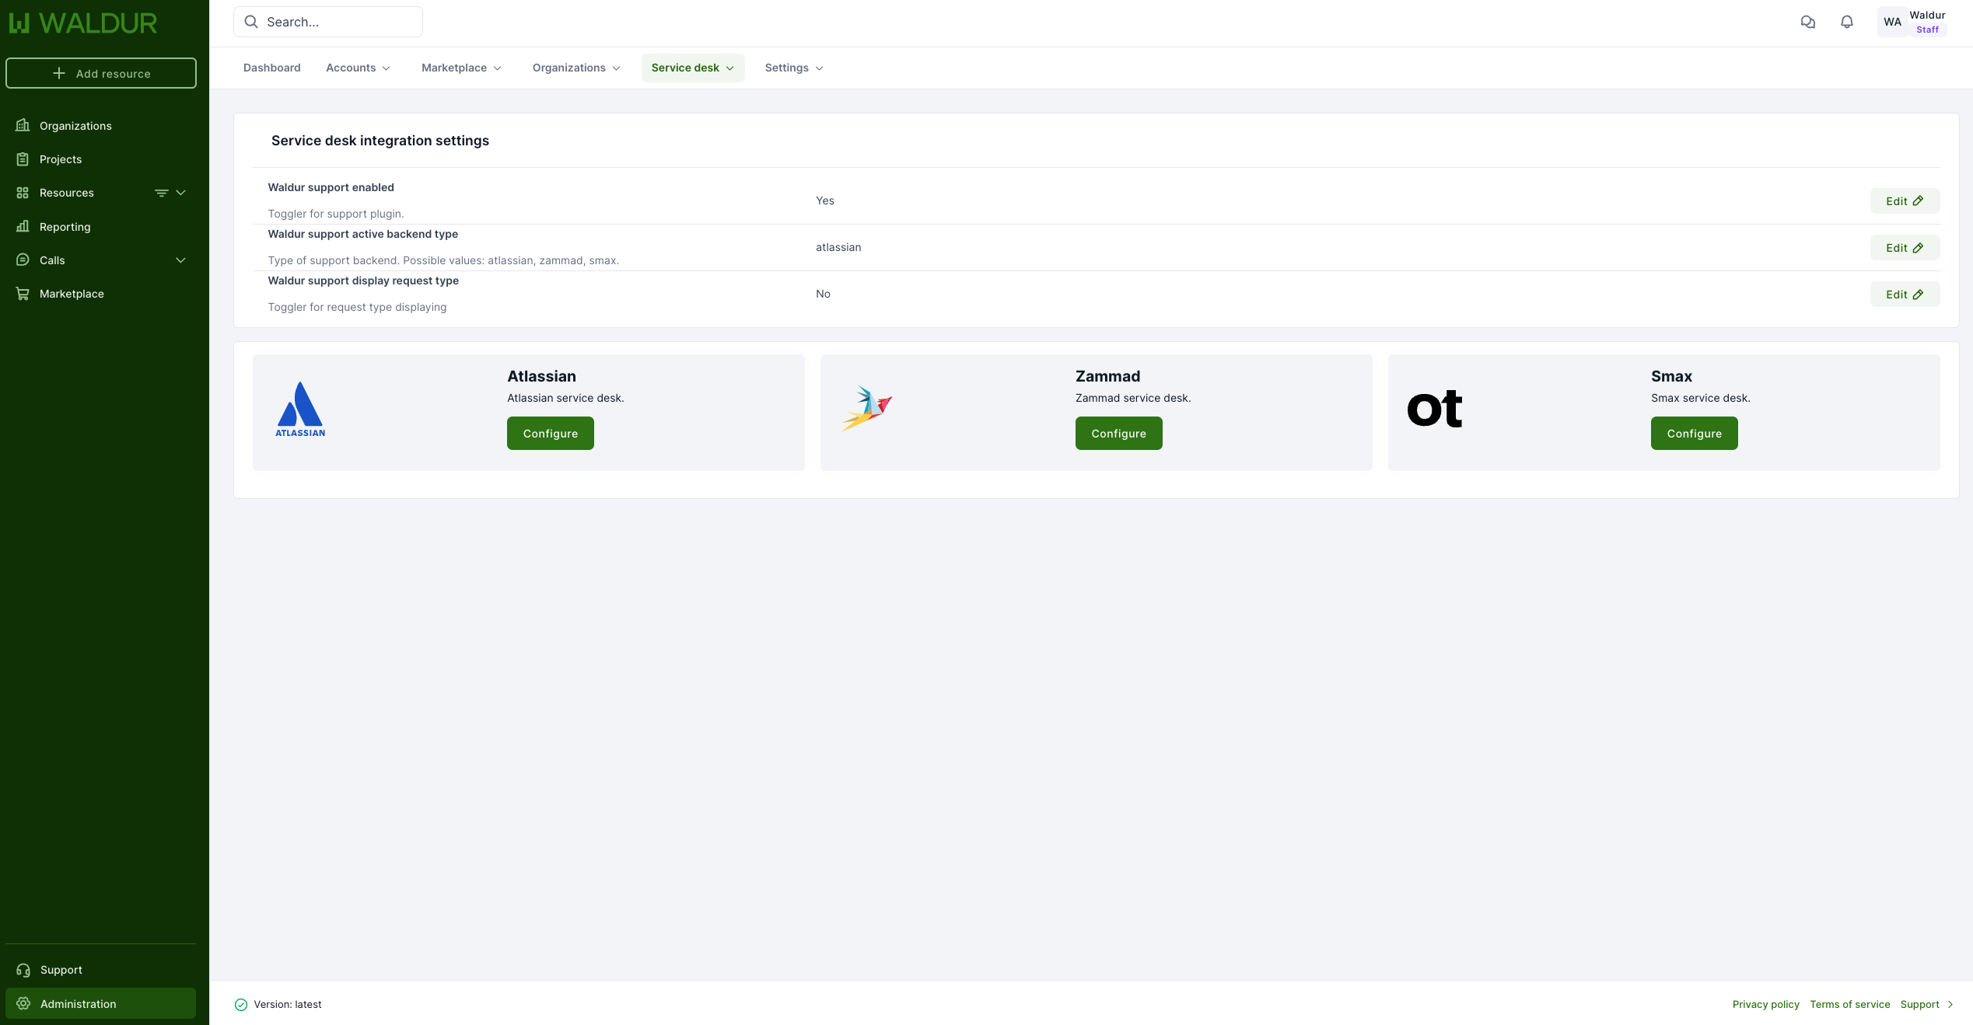The width and height of the screenshot is (1973, 1025).
Task: Open Organizations in the left sidebar
Action: 75,126
